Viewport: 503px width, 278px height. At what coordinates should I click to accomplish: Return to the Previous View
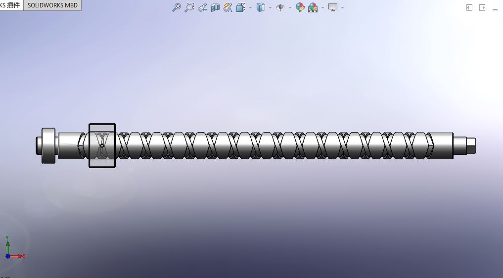pos(202,7)
